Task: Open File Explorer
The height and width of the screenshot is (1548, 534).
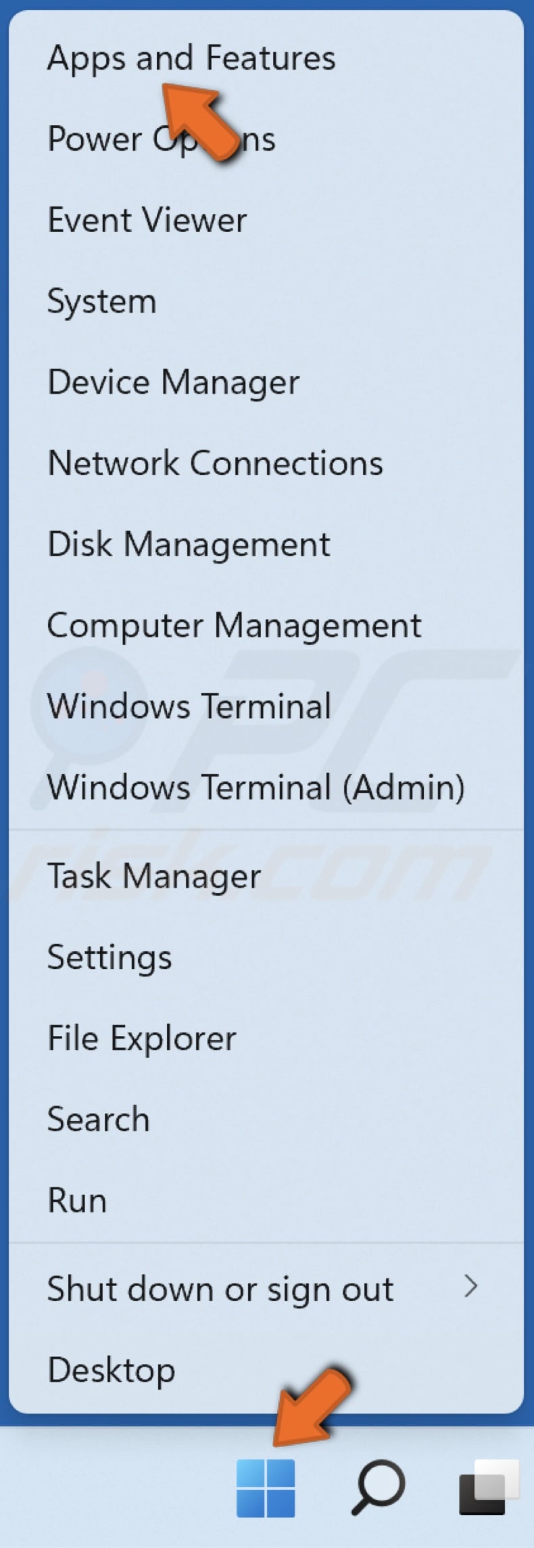Action: pyautogui.click(x=141, y=1037)
